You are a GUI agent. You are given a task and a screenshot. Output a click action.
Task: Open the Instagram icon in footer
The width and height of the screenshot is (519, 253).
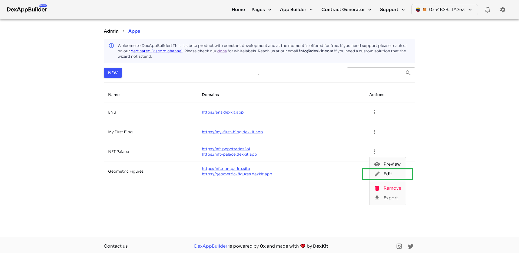(399, 246)
